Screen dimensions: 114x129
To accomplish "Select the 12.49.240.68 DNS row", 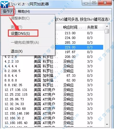I will 53,109.
